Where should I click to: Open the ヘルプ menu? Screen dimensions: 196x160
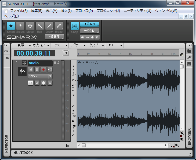click(x=11, y=16)
